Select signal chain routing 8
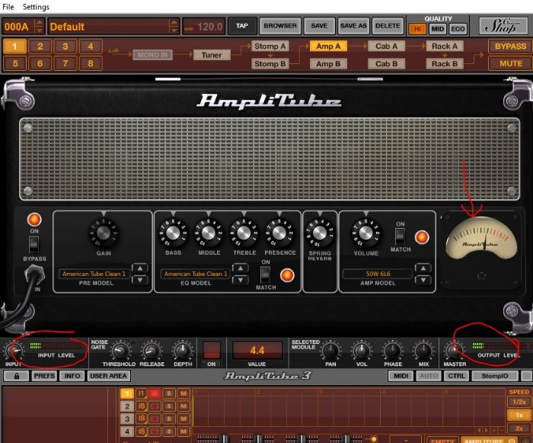Viewport: 533px width, 443px height. pos(91,63)
